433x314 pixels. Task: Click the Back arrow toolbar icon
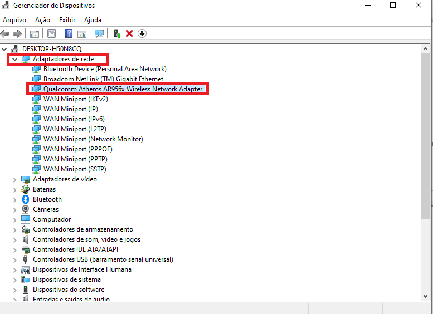click(4, 33)
